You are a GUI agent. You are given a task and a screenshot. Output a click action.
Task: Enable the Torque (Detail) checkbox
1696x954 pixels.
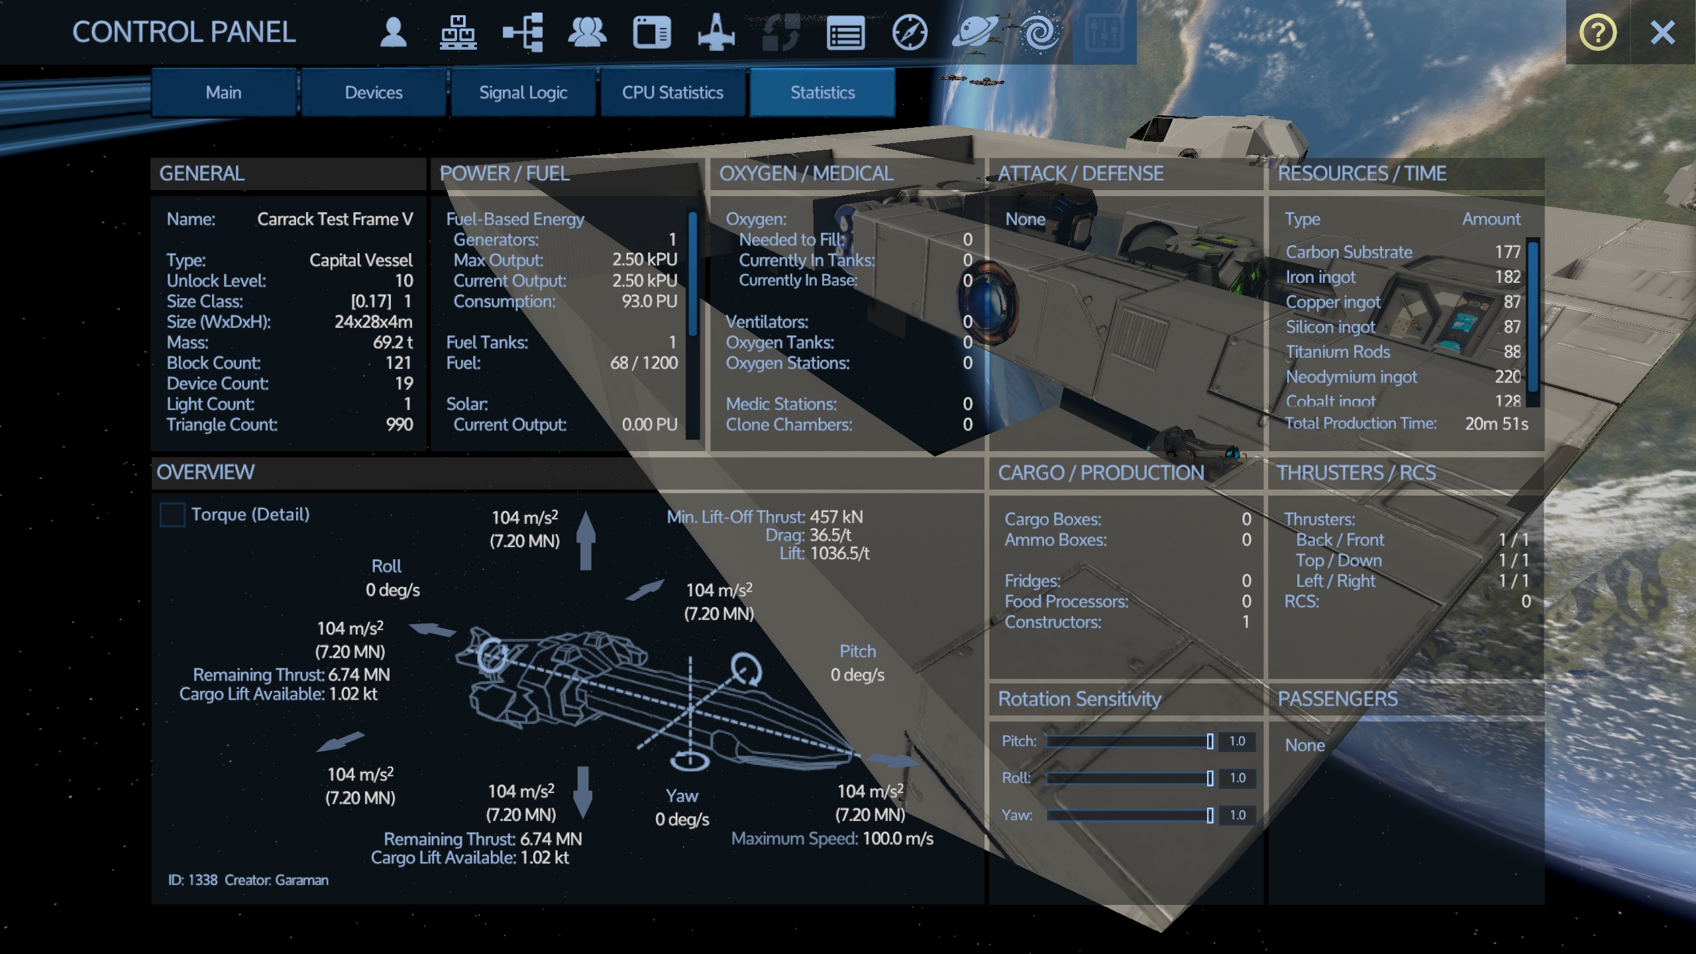point(172,515)
